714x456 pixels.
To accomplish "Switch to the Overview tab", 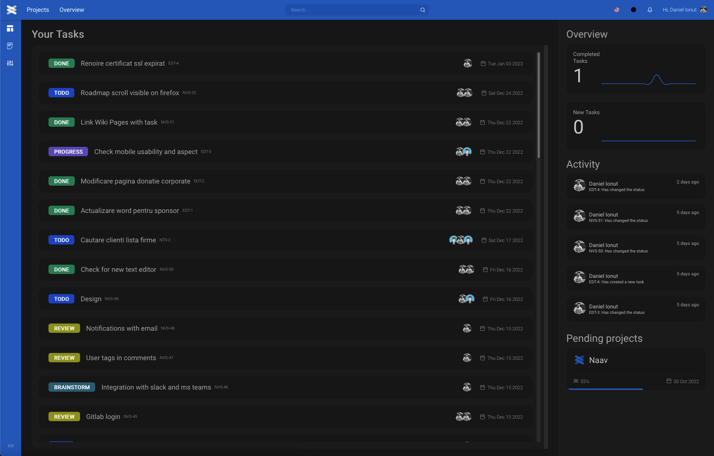I will [x=71, y=10].
